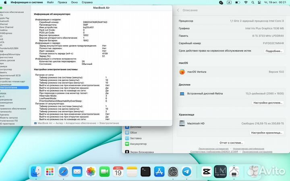
Task: Go back from Описание in Settings
Action: [178, 10]
